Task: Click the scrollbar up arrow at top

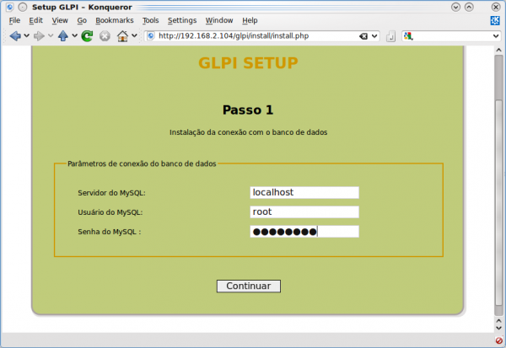Action: [499, 50]
